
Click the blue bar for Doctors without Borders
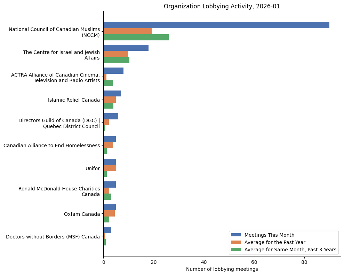[107, 230]
